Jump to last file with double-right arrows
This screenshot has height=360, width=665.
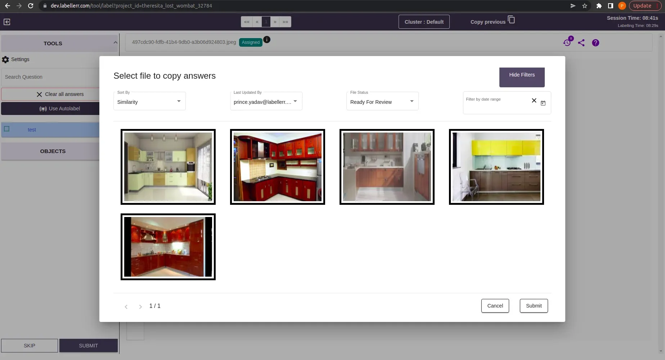(x=286, y=22)
